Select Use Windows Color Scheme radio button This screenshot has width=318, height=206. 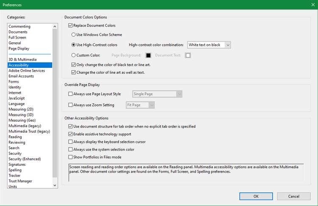click(x=73, y=35)
